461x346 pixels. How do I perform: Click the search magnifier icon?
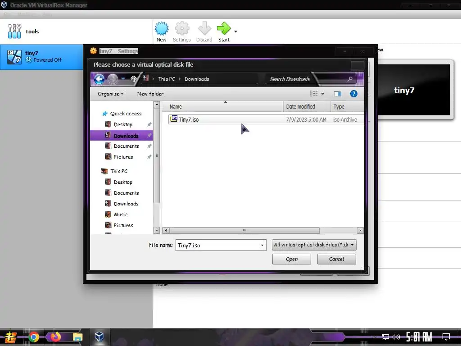tap(350, 79)
